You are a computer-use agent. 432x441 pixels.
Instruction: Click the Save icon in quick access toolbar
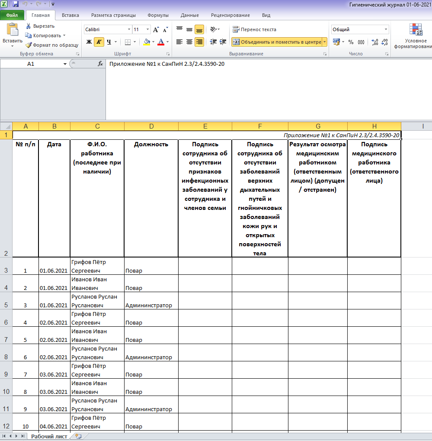coord(16,4)
